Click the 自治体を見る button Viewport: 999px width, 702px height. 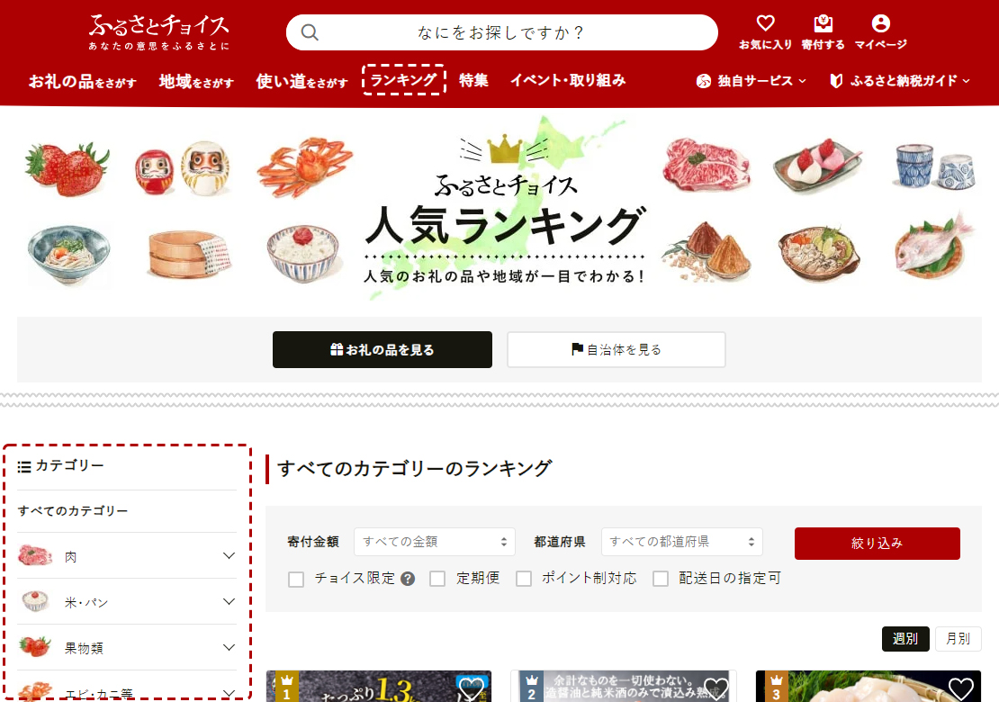(x=616, y=349)
